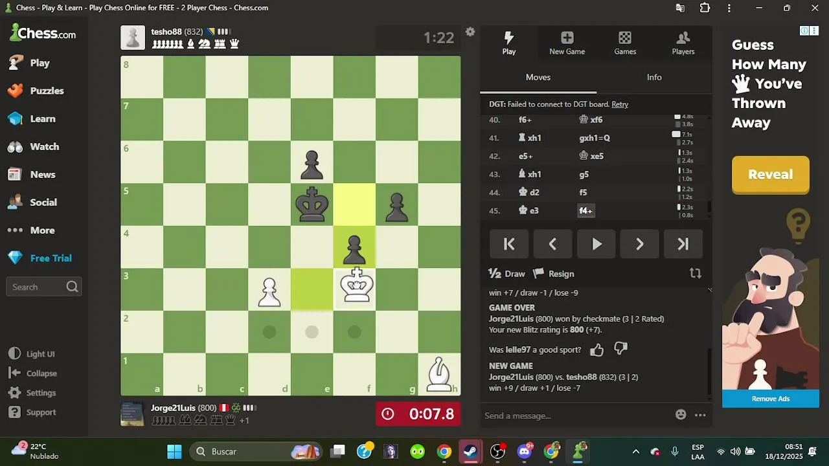Select the Games tab

[625, 43]
